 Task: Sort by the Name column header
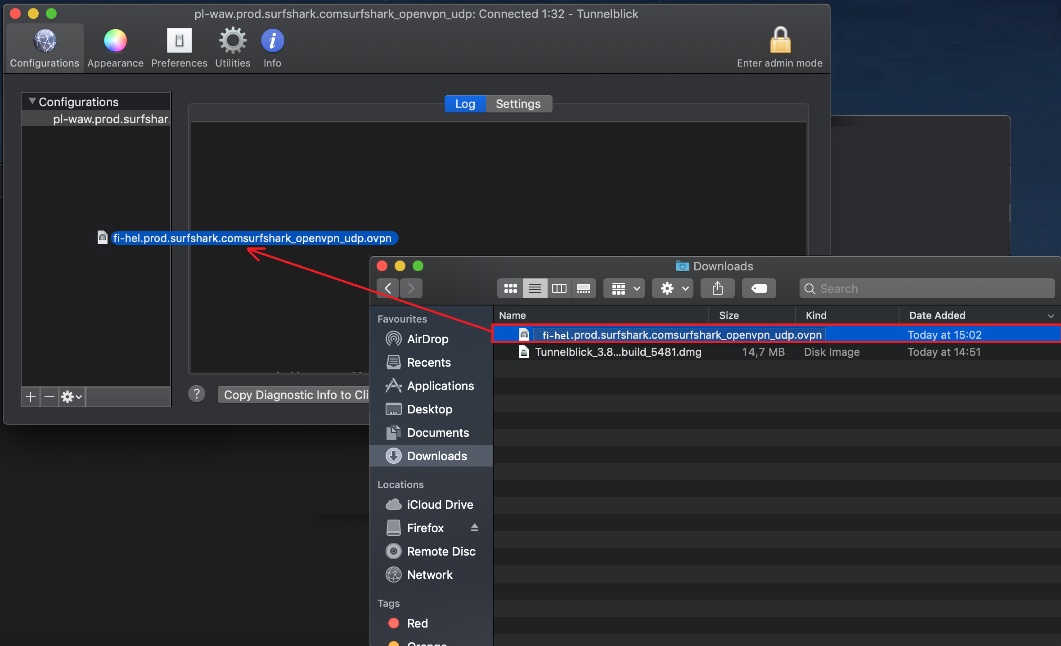pyautogui.click(x=601, y=315)
